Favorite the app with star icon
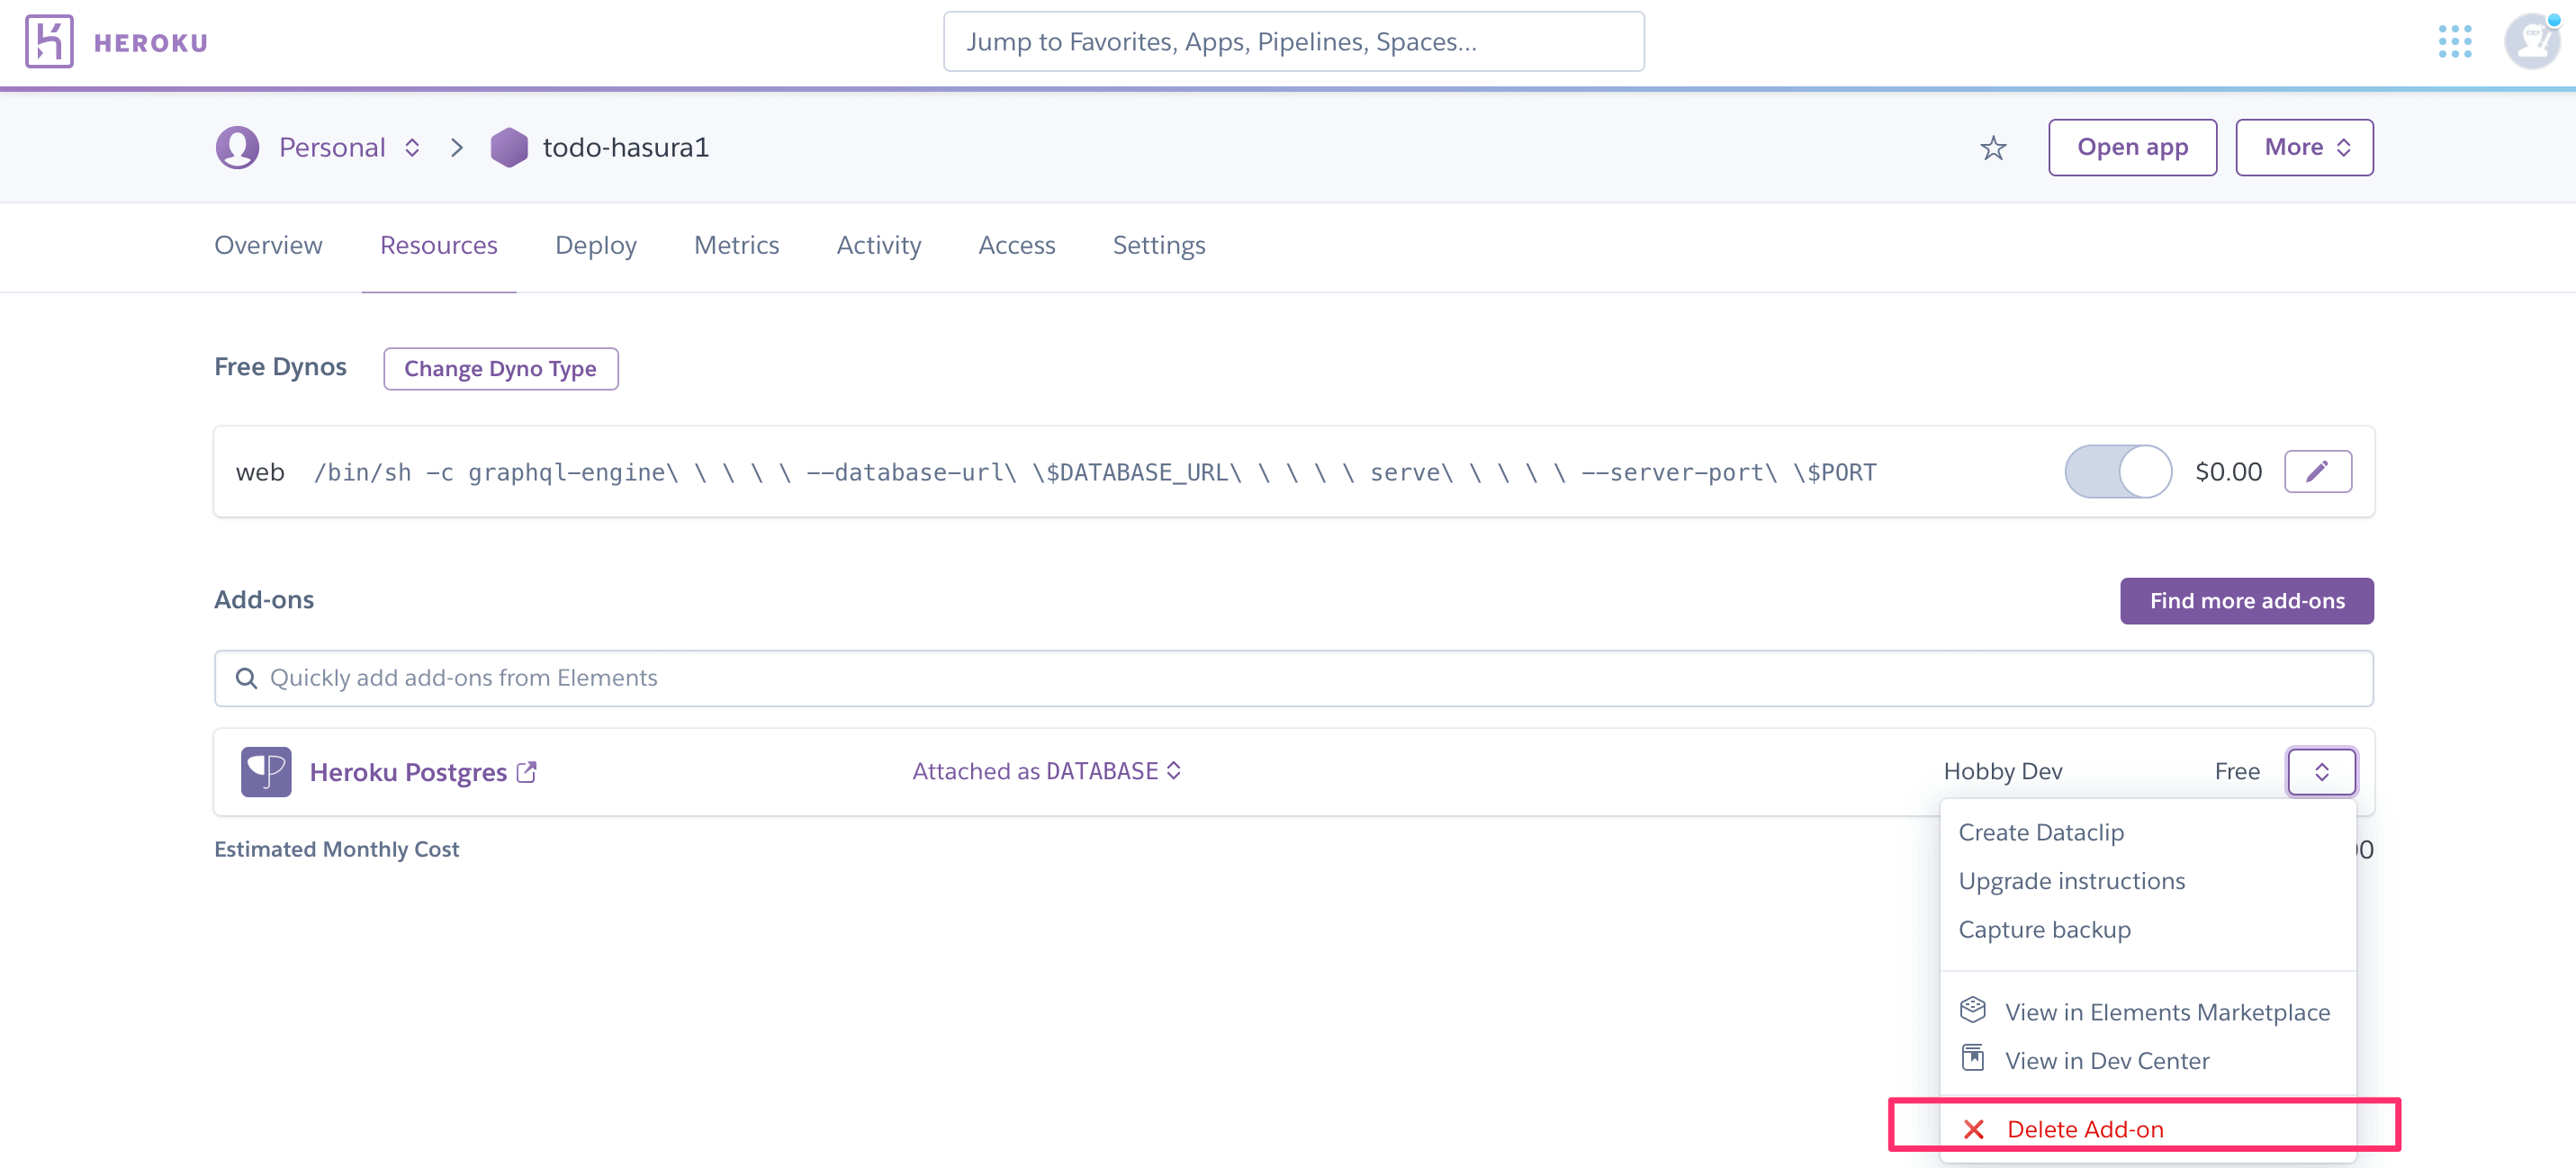 (x=1993, y=148)
